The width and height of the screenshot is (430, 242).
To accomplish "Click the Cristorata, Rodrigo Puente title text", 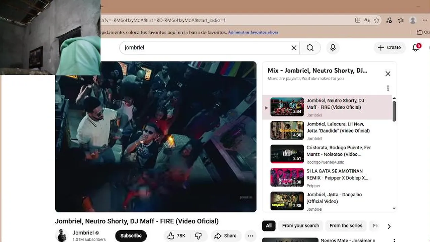I will click(338, 151).
